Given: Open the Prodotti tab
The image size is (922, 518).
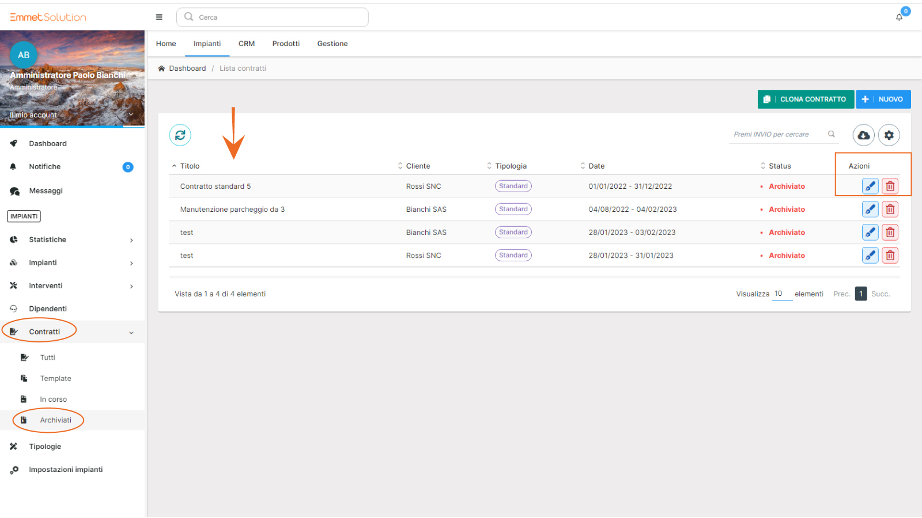Looking at the screenshot, I should [x=286, y=44].
